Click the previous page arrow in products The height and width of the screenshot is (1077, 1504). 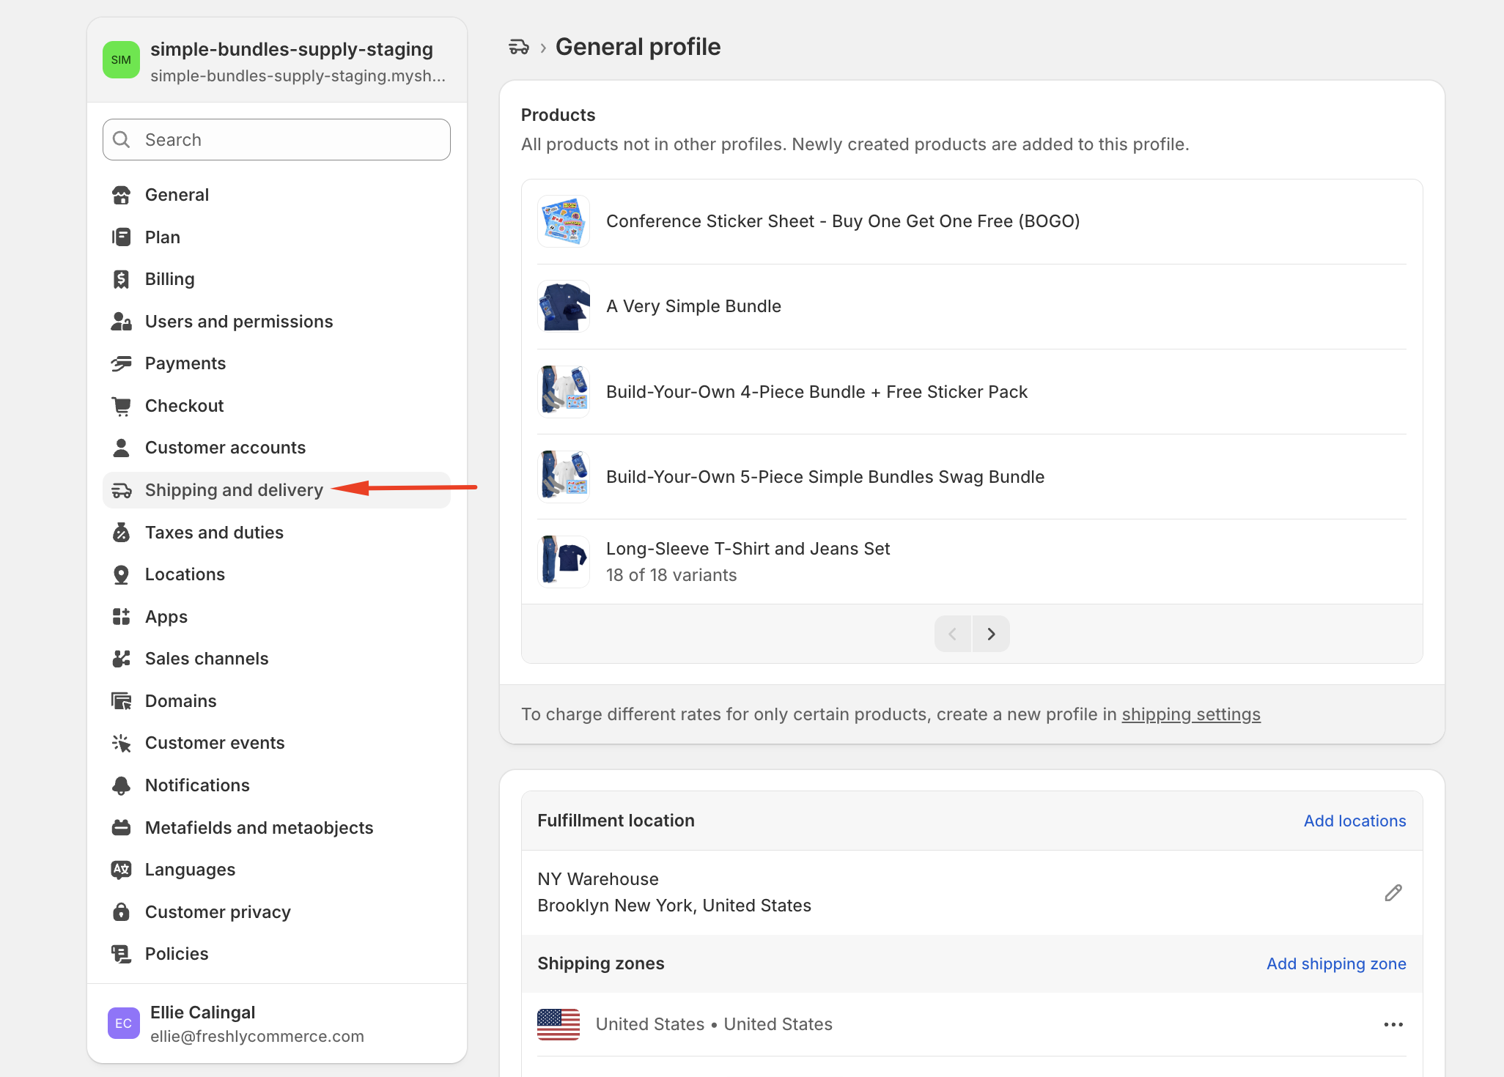953,634
